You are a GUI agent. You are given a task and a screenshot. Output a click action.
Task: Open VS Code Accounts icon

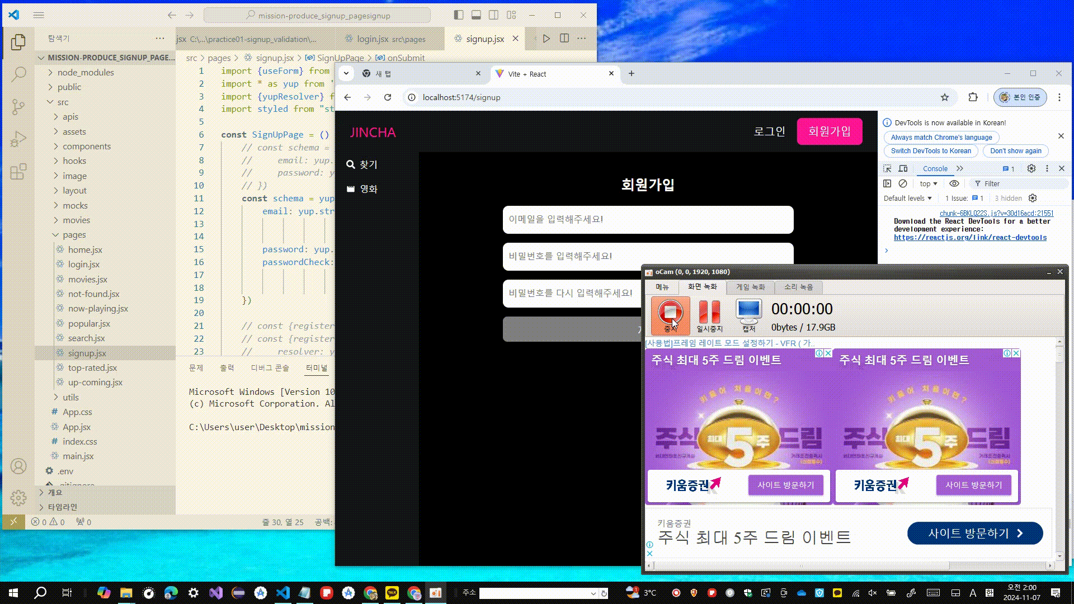(18, 466)
